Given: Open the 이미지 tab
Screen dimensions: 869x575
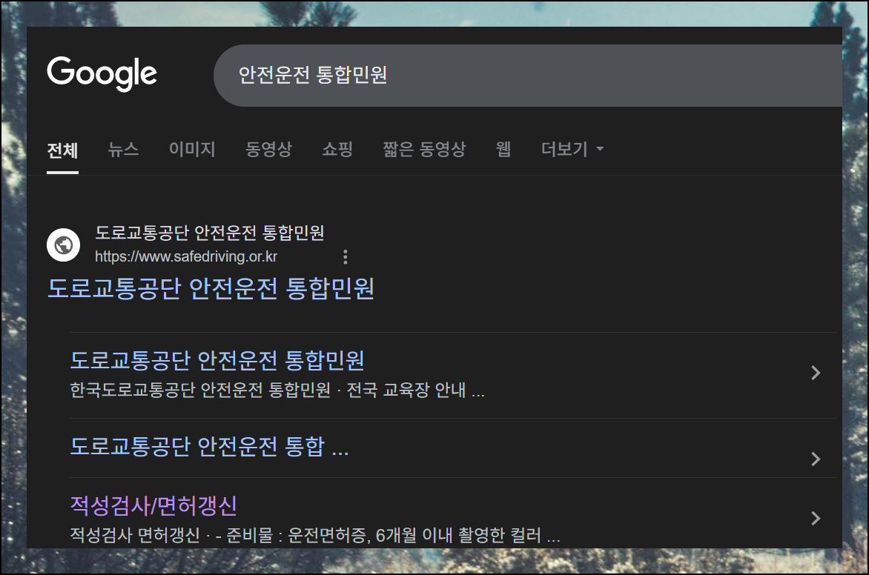Looking at the screenshot, I should [x=192, y=149].
